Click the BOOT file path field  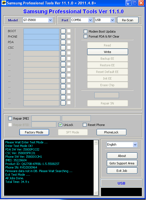point(41,31)
